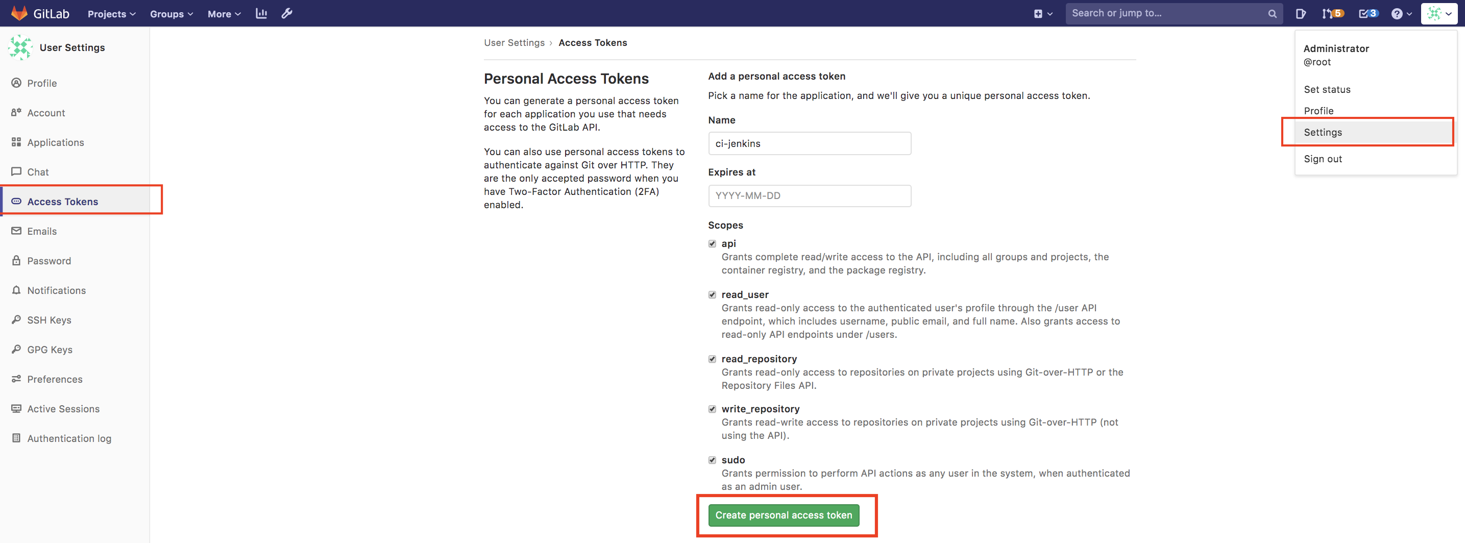Choose Sign out from the user menu
Viewport: 1465px width, 543px height.
[x=1322, y=159]
